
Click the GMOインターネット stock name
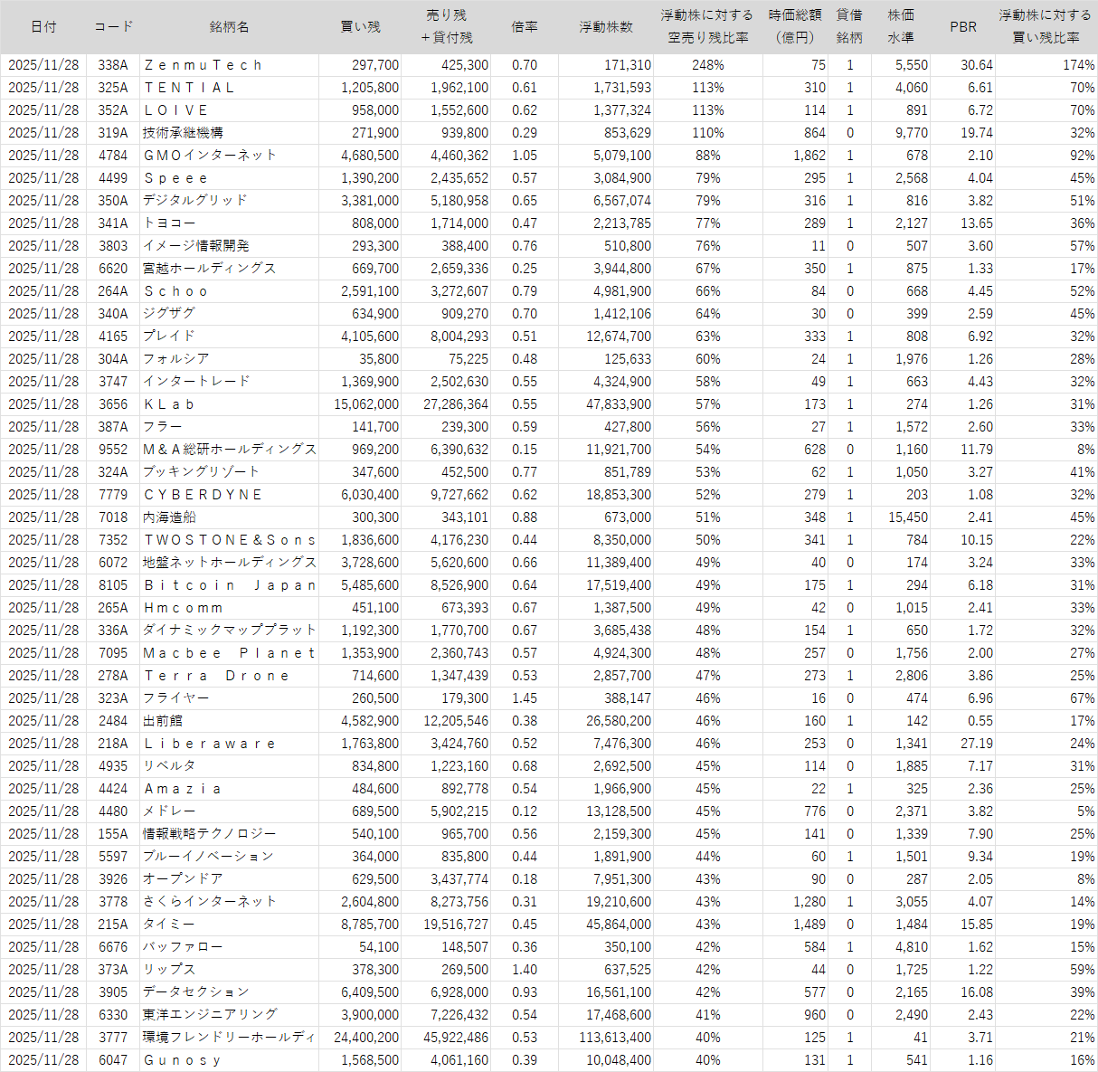[x=210, y=156]
